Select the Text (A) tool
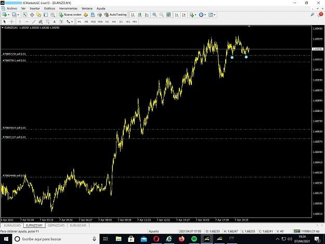The width and height of the screenshot is (325, 244). tap(54, 21)
